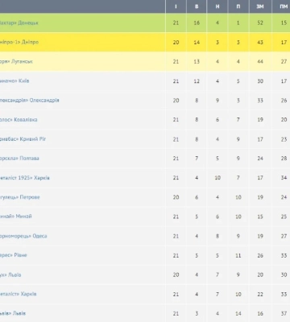
Task: Click the «П» losses column header
Action: pos(238,6)
